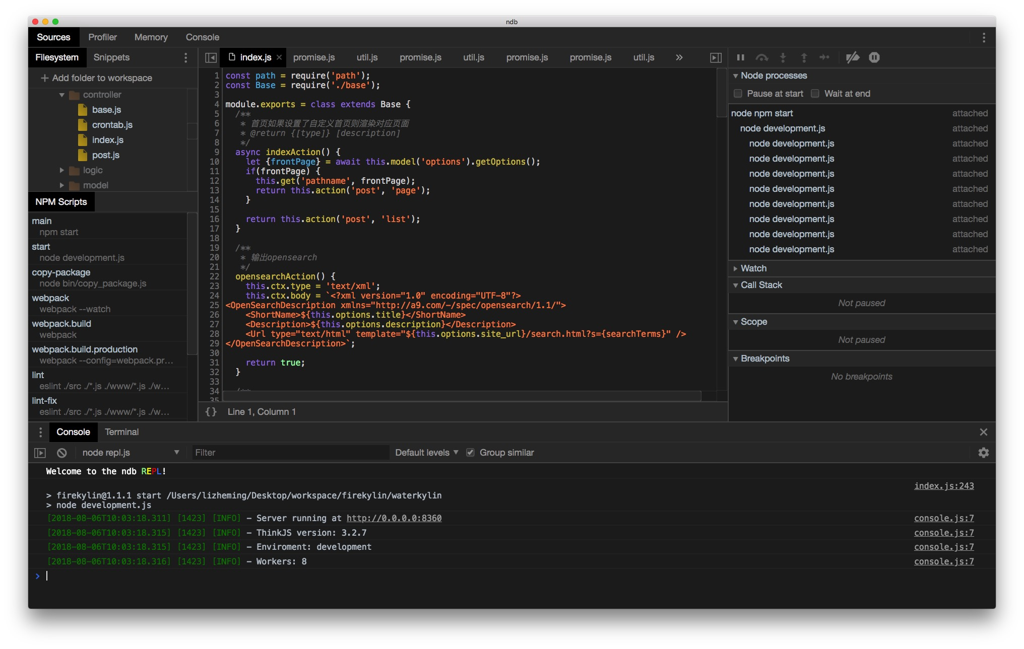
Task: Click the pause script execution icon
Action: click(x=740, y=57)
